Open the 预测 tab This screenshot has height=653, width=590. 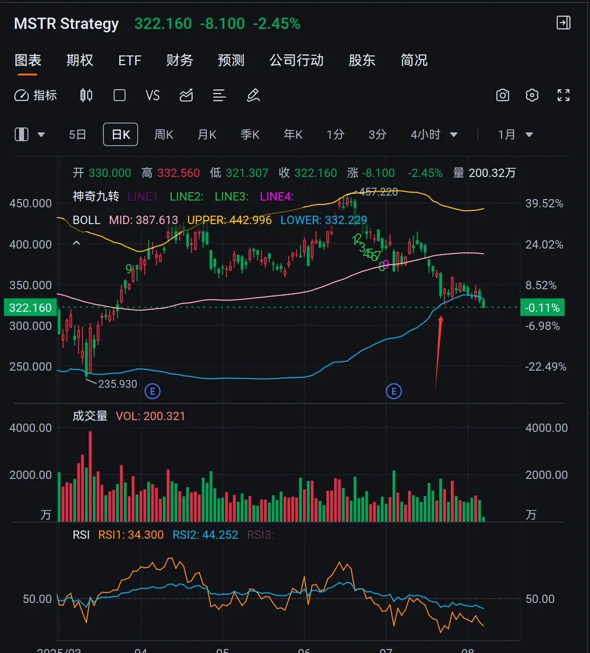[231, 60]
